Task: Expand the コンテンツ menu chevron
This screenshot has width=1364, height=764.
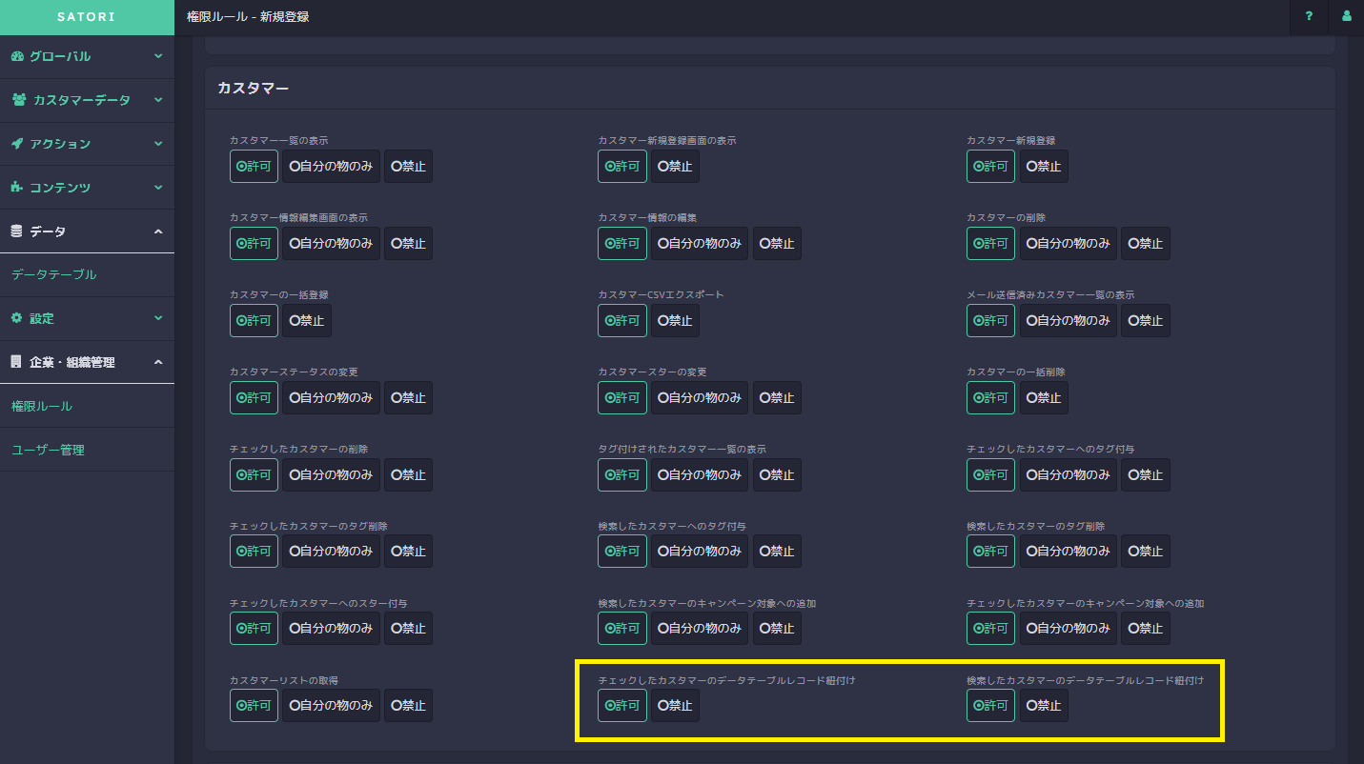Action: [158, 188]
